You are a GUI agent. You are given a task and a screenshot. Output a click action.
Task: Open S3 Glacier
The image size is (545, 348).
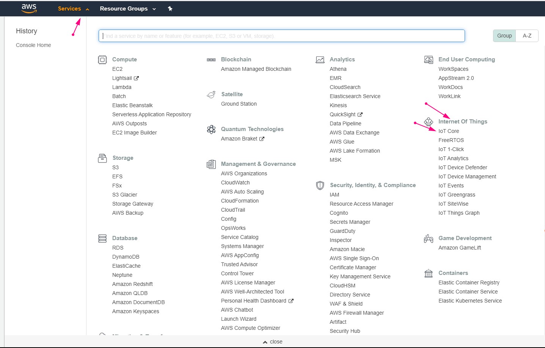(x=125, y=195)
